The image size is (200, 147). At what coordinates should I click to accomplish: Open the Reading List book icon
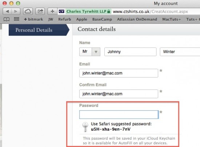pyautogui.click(x=7, y=19)
